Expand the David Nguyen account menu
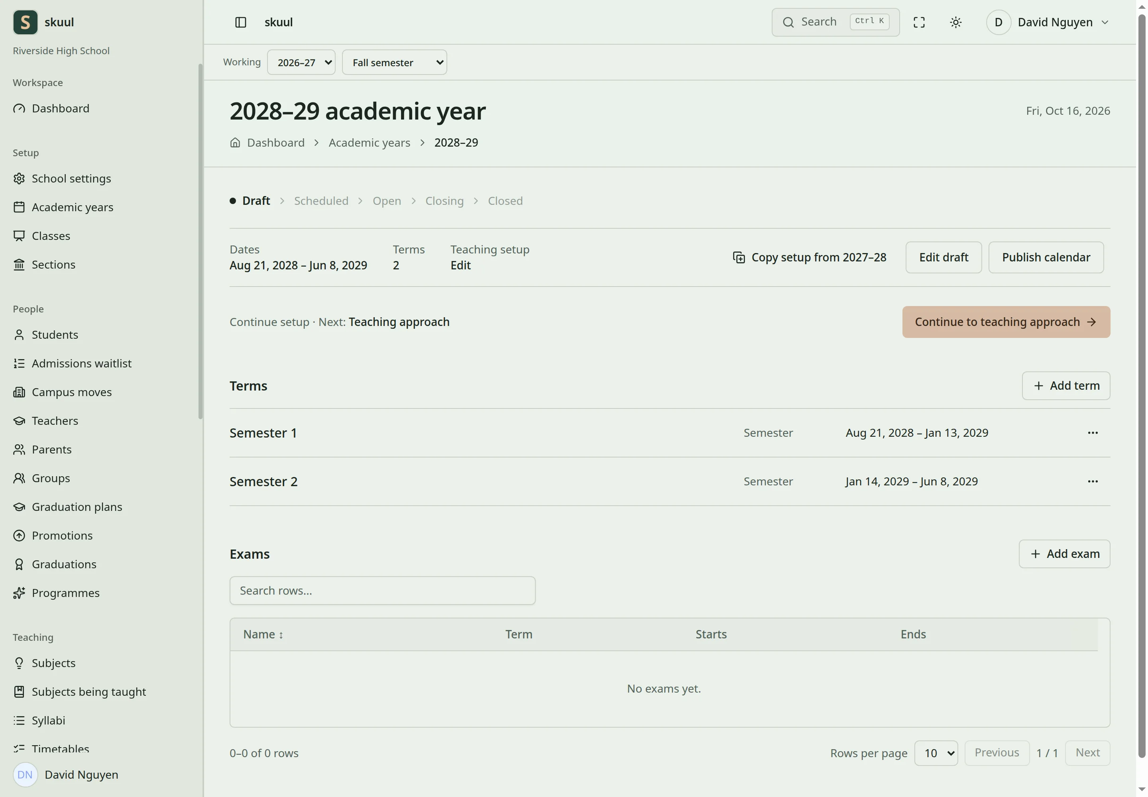The image size is (1148, 797). 1048,22
